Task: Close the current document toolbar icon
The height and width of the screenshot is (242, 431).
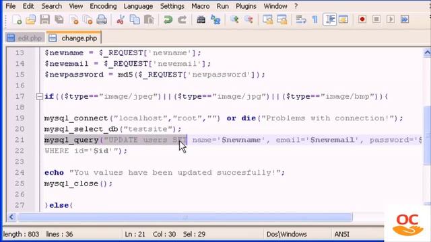Action: 73,19
